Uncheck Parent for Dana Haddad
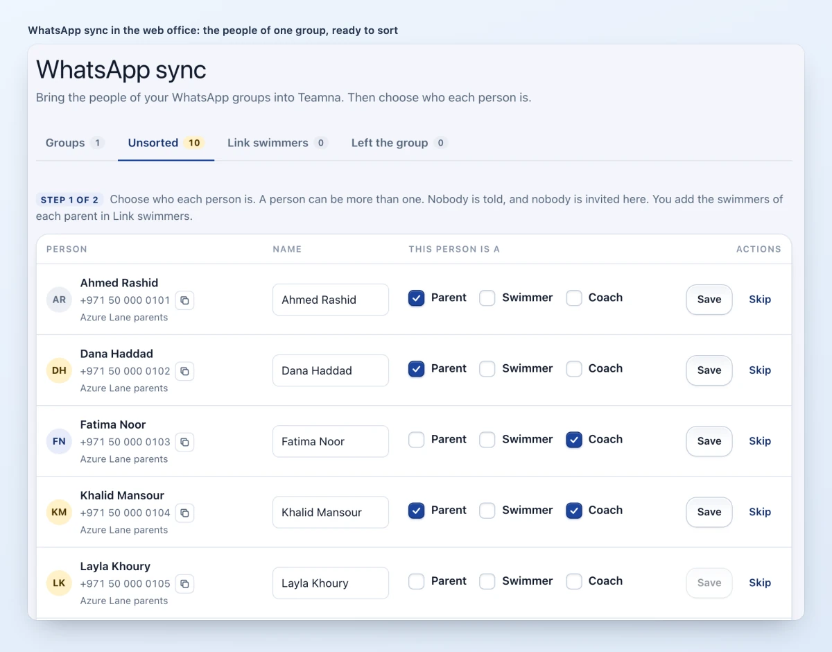The height and width of the screenshot is (652, 832). (x=416, y=369)
